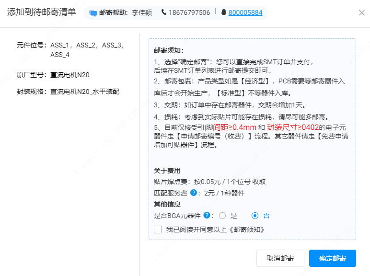370x276 pixels.
Task: Click the 关于费用 section heading
Action: [x=167, y=171]
